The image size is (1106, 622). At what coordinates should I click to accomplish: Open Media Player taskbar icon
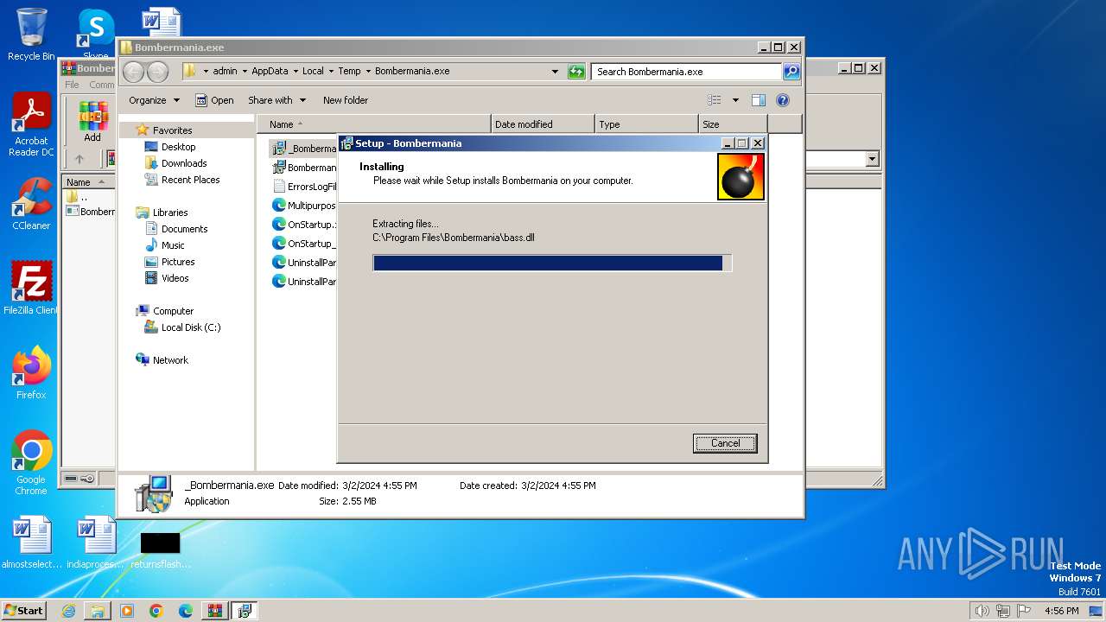(127, 611)
